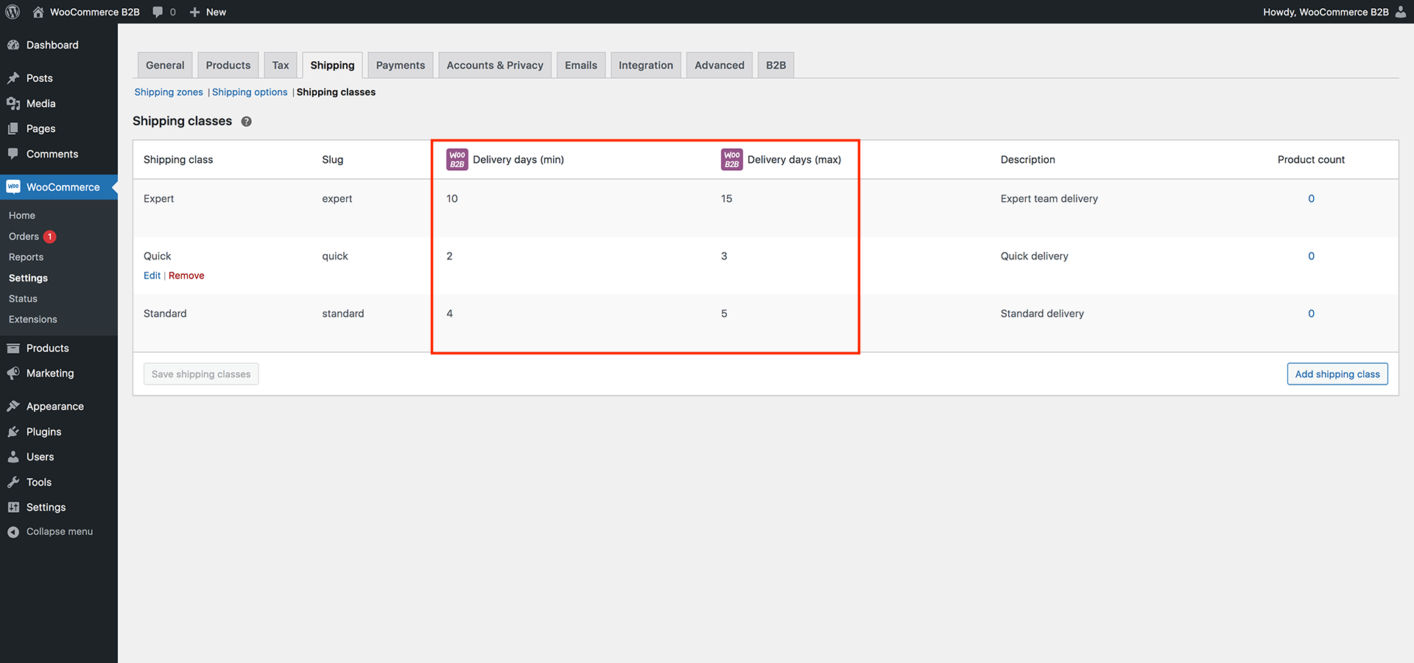Open product count link for Quick class
Image resolution: width=1414 pixels, height=663 pixels.
pos(1311,256)
